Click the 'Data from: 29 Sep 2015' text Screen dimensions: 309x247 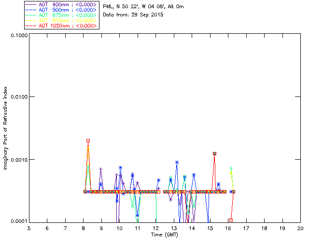(x=133, y=15)
